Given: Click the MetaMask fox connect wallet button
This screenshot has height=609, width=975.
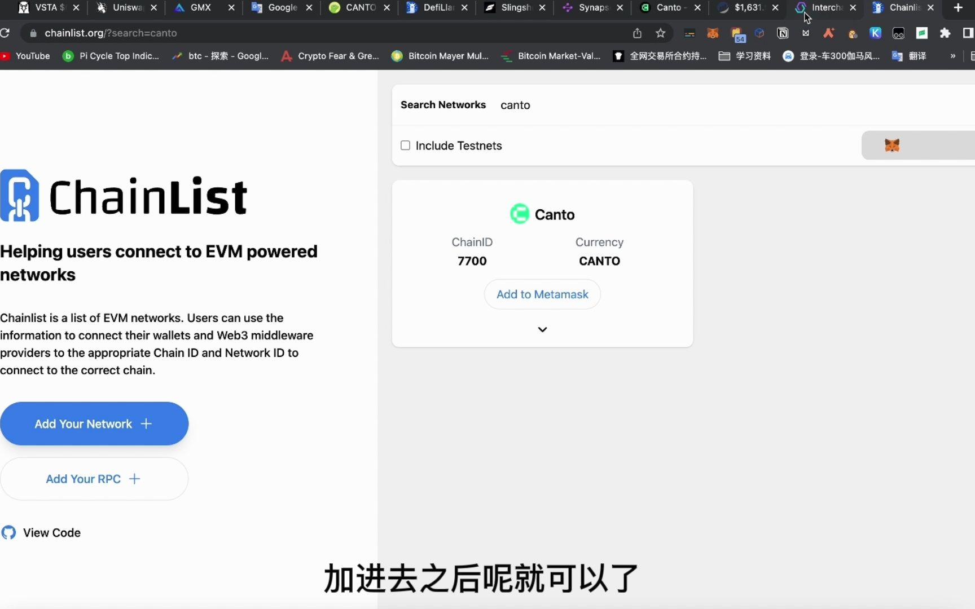Looking at the screenshot, I should (918, 145).
